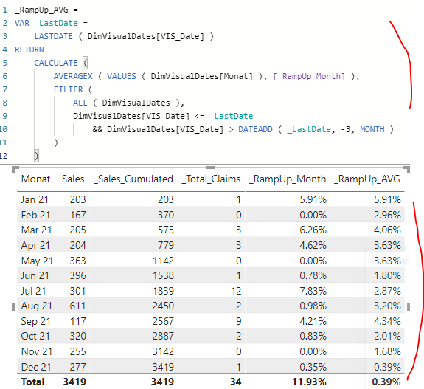Click the right-edge resize handle of the table
This screenshot has width=424, height=389.
tap(409, 307)
